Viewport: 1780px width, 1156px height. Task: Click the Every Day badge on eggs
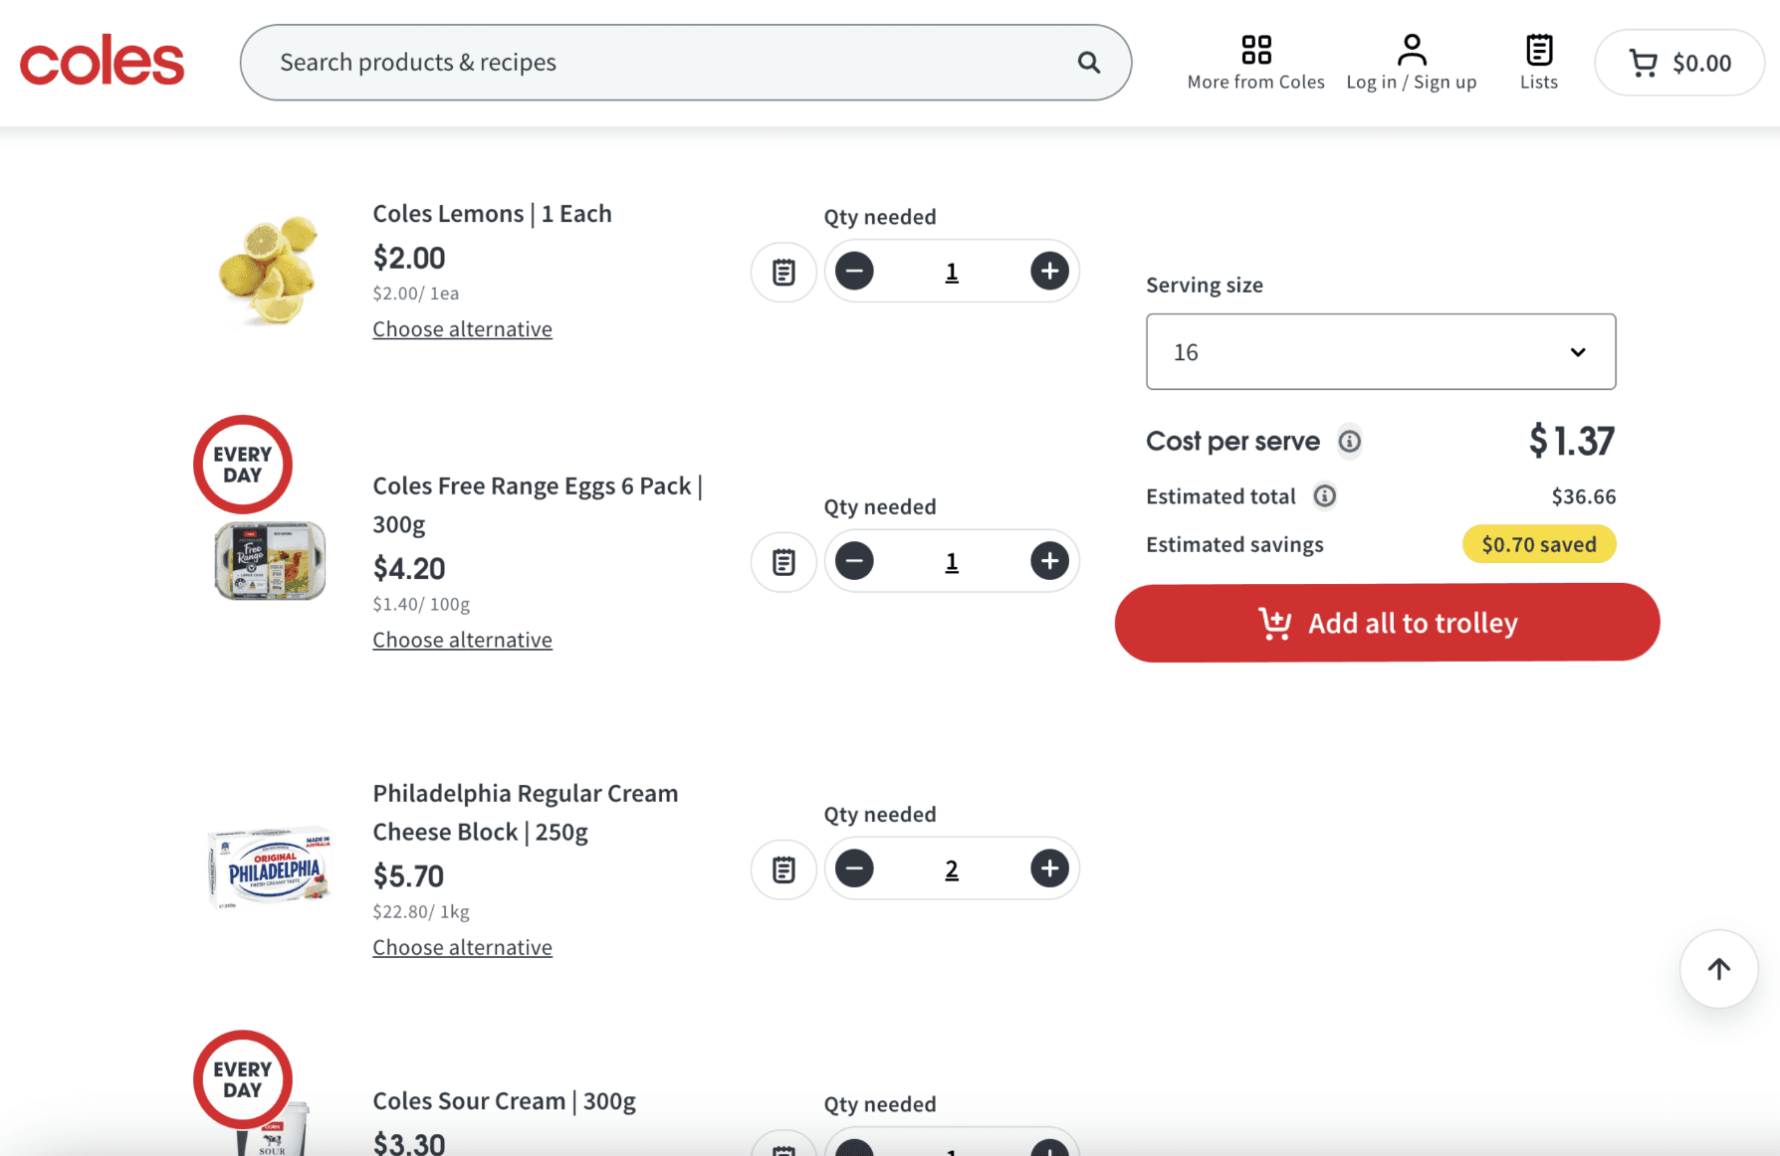(x=243, y=465)
